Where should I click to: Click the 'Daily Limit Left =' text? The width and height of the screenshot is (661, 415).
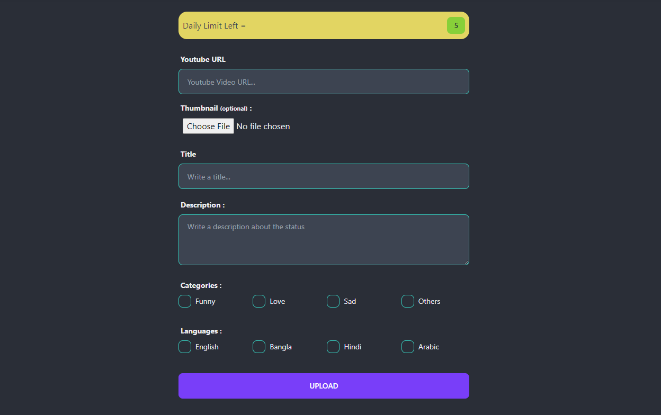pyautogui.click(x=214, y=25)
